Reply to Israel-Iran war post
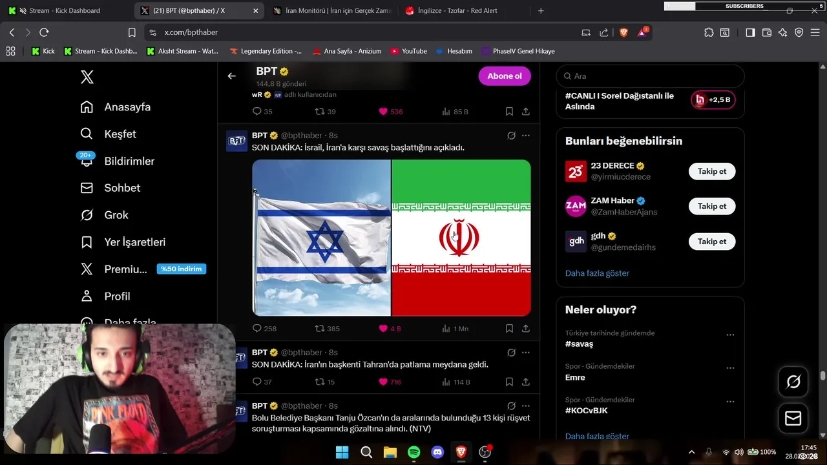 point(264,329)
